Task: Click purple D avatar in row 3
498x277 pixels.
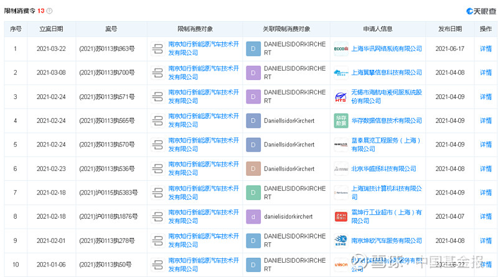Action: pos(253,97)
